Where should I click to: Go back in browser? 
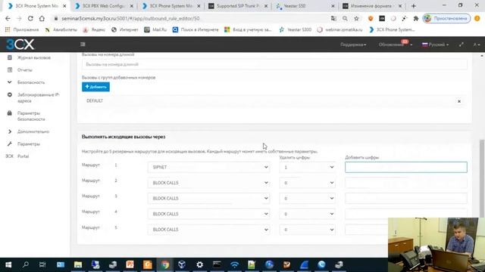tap(8, 18)
